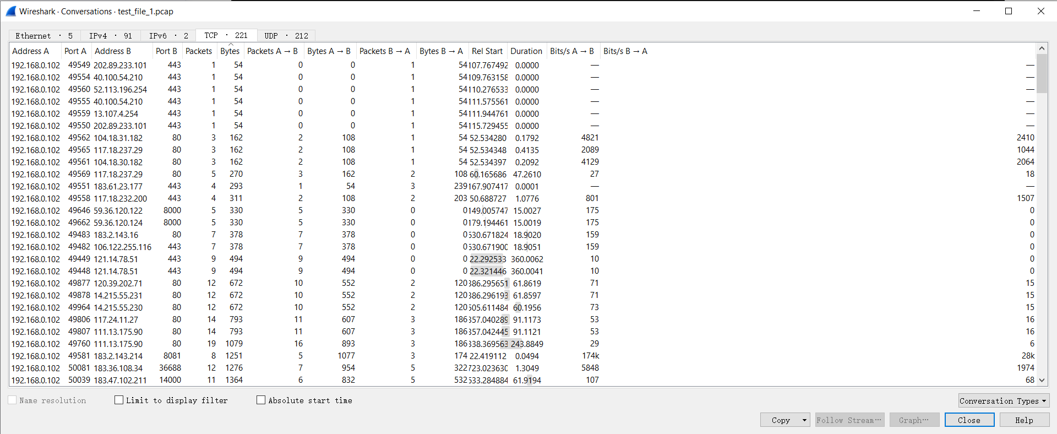
Task: Sort by the Port B column header
Action: pos(167,51)
